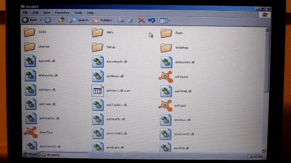Select the WebRep folder
This screenshot has width=291, height=163.
(x=166, y=48)
